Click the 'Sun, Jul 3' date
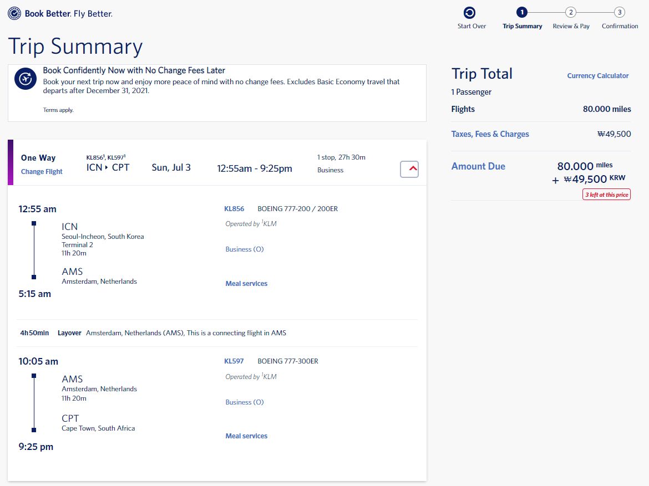The image size is (649, 486). click(x=171, y=167)
